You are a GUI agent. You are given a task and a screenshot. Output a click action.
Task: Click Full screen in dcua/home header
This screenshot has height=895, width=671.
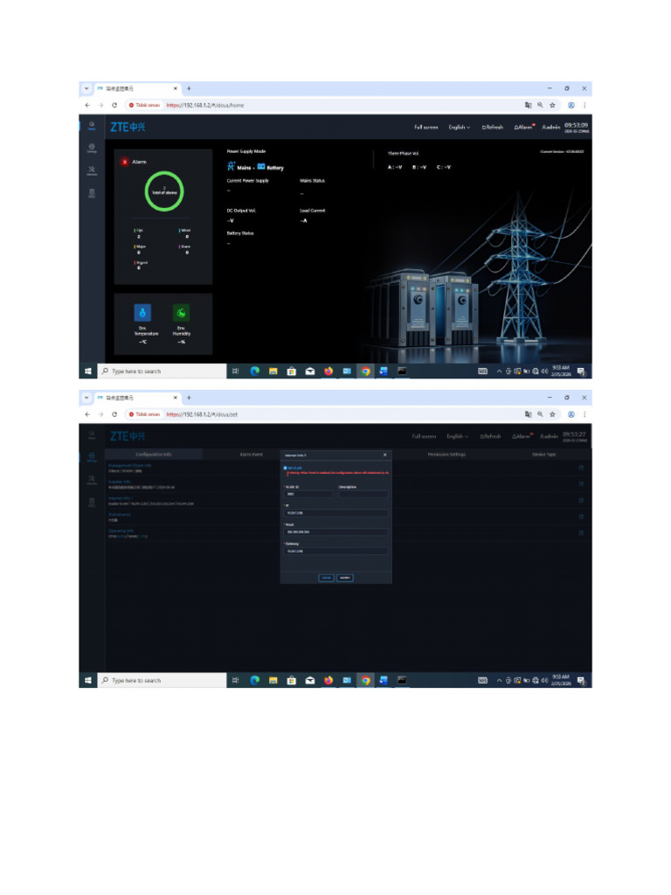[x=425, y=128]
